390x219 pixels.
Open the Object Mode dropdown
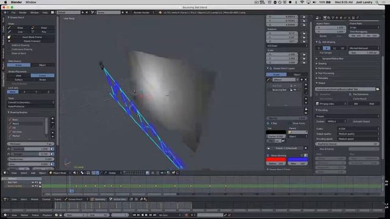point(60,173)
